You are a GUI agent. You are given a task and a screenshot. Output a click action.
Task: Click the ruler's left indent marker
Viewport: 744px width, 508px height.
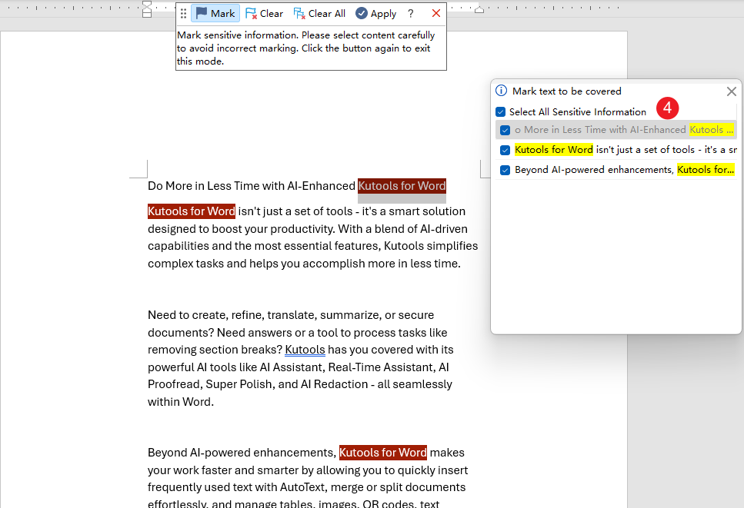(147, 8)
